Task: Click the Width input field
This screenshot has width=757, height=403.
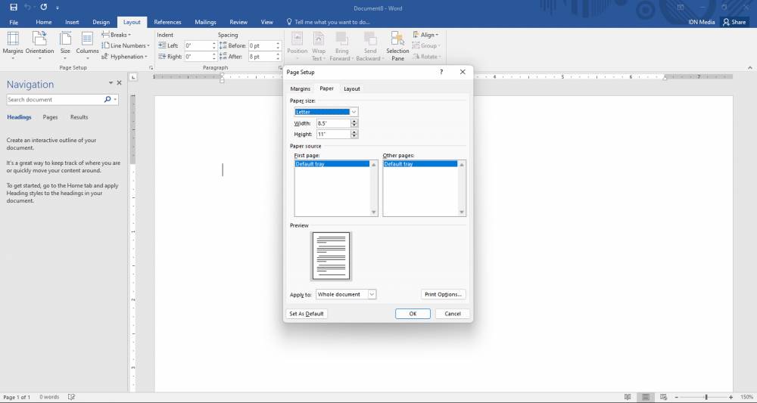Action: (x=334, y=123)
